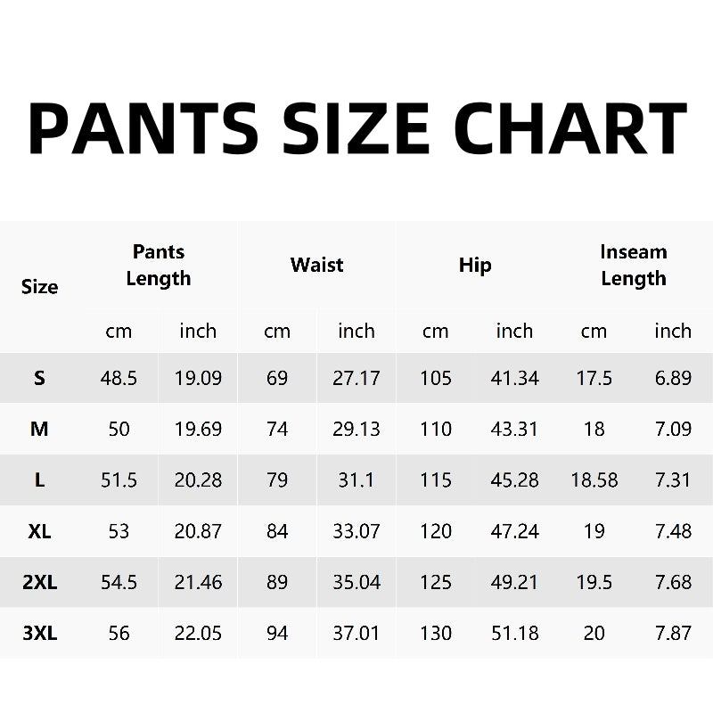The image size is (713, 713).
Task: Click the 48.5 pants length cell
Action: pyautogui.click(x=119, y=378)
